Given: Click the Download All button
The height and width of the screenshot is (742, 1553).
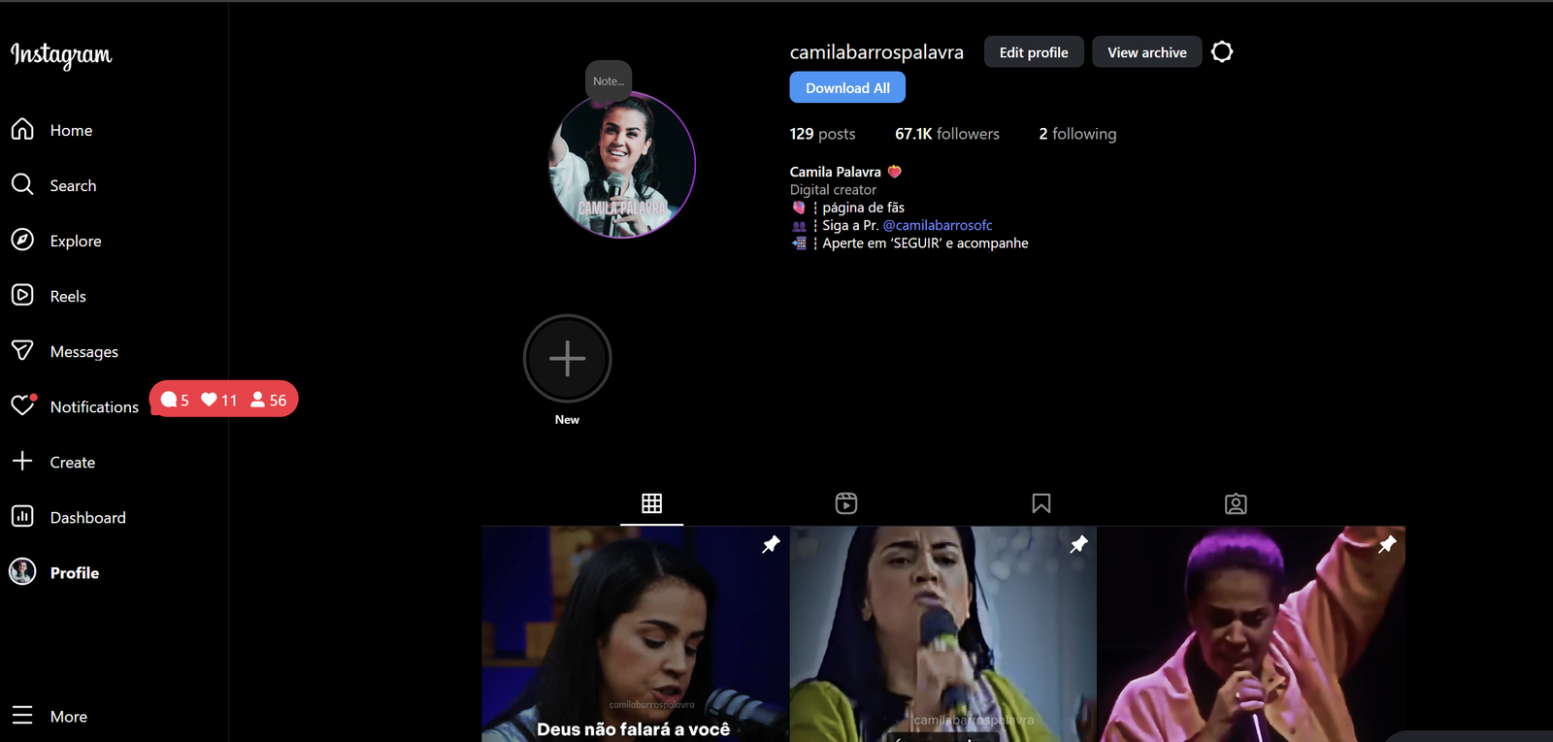Looking at the screenshot, I should [847, 87].
